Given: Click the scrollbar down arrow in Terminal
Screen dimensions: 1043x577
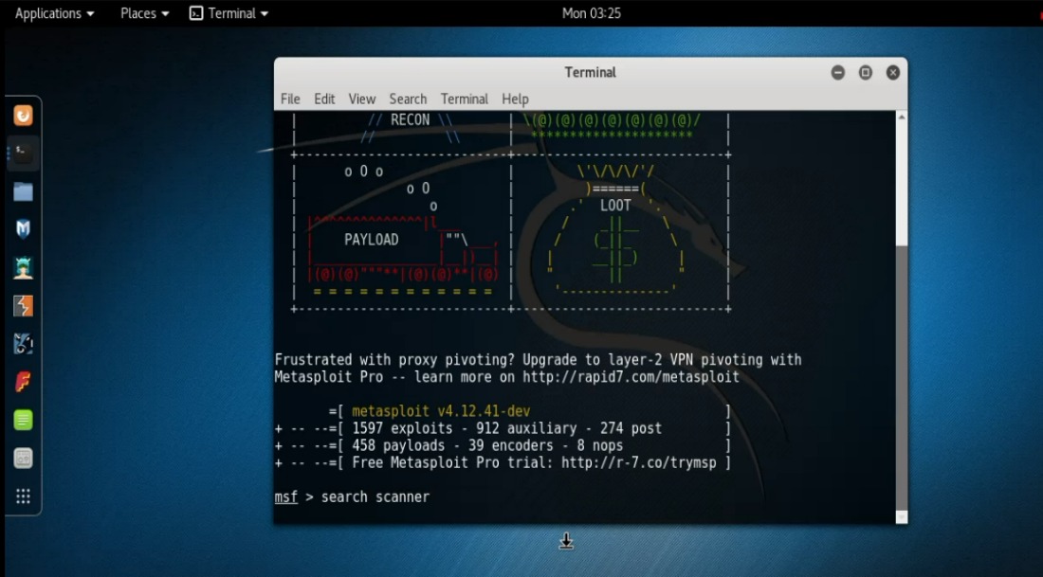Looking at the screenshot, I should click(902, 516).
